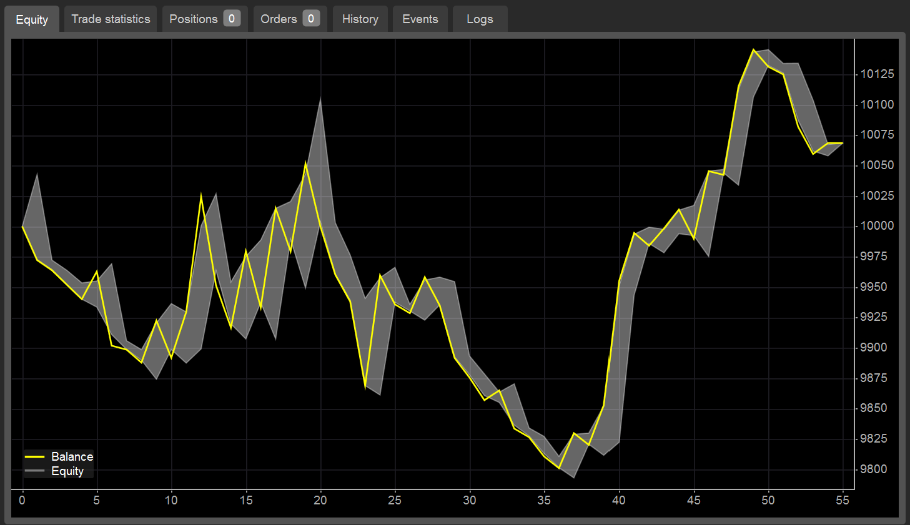Click the gray Equity line swatch

click(34, 471)
